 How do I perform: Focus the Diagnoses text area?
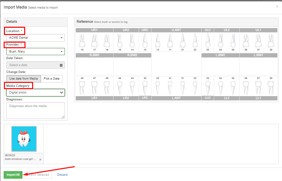click(x=36, y=111)
